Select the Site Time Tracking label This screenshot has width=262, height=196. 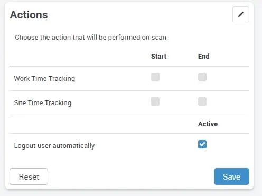[43, 103]
